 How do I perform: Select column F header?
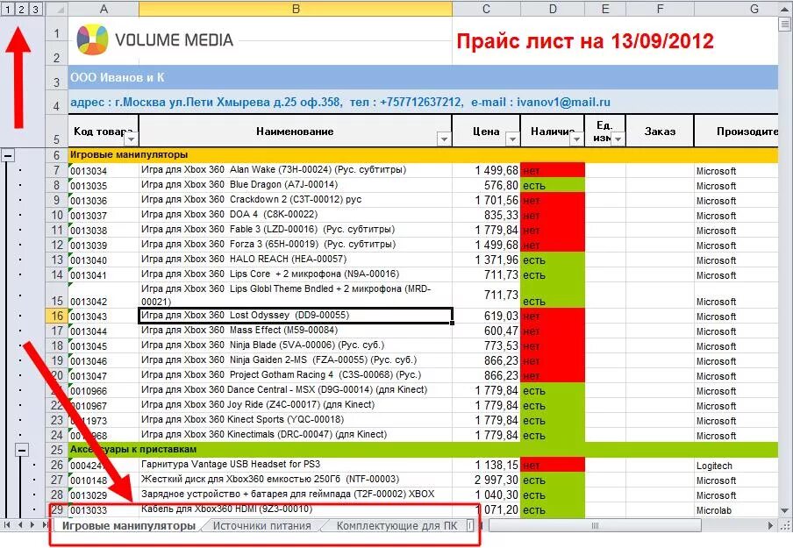[x=660, y=9]
